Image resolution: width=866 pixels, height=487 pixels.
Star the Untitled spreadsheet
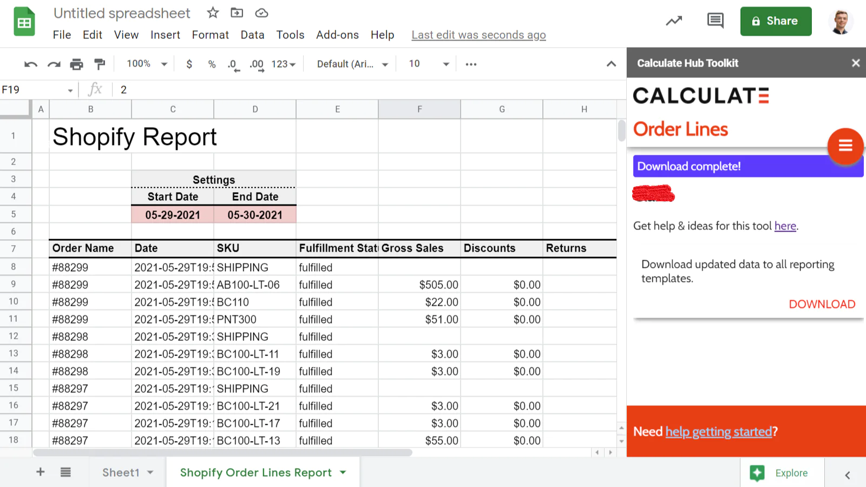(213, 12)
